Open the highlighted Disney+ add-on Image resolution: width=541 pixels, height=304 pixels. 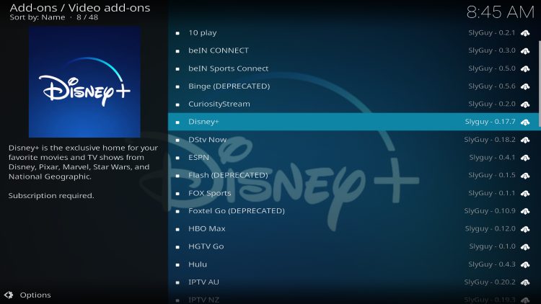click(353, 122)
